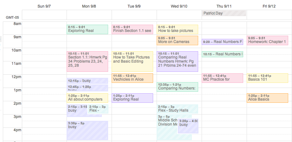This screenshot has width=292, height=142.
Task: Click the MC Practice for event
Action: coord(222,78)
